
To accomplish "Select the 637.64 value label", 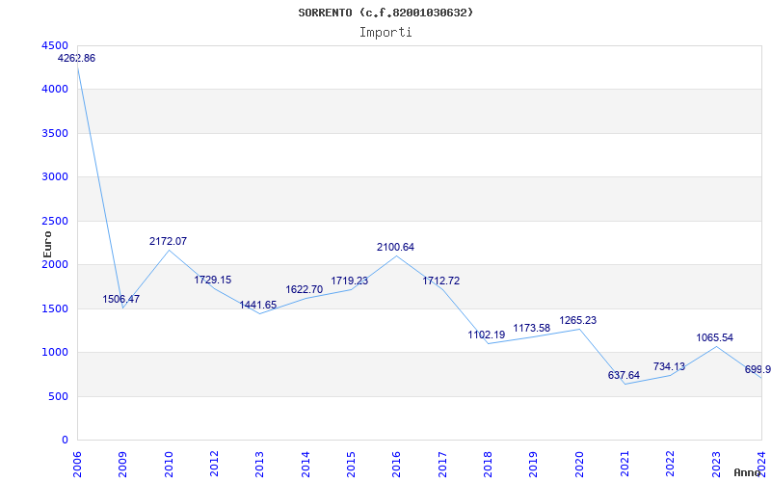I will [624, 376].
